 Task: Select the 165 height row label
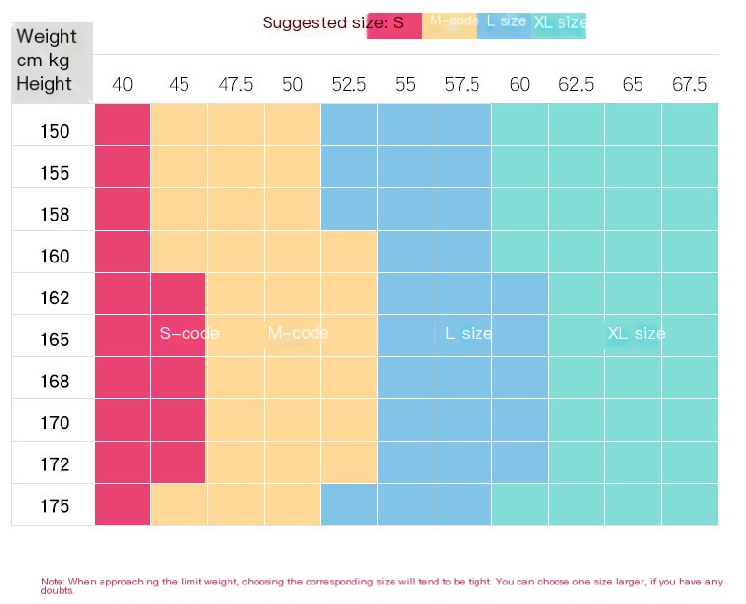click(x=55, y=340)
